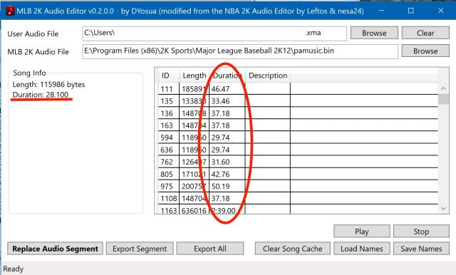
Task: Select song row with ID 136
Action: (x=298, y=113)
